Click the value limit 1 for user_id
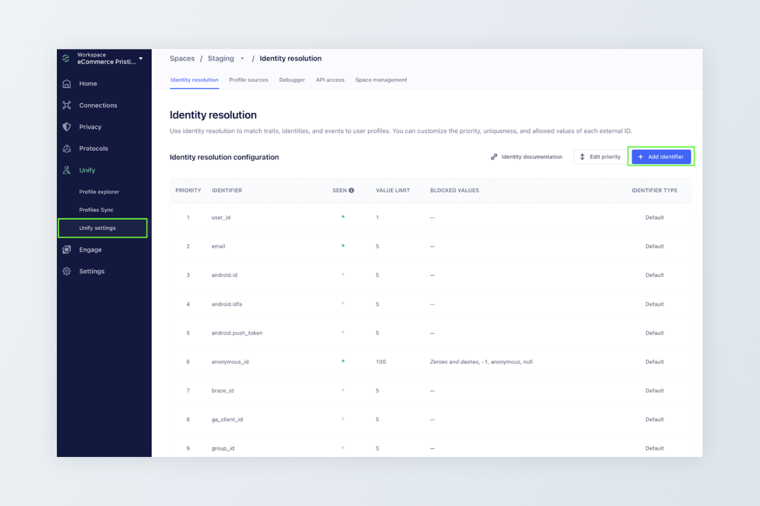Viewport: 760px width, 506px height. [377, 217]
